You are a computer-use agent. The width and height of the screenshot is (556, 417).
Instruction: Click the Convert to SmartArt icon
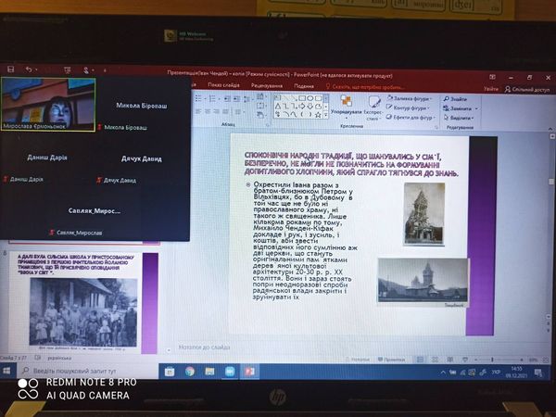tap(261, 115)
